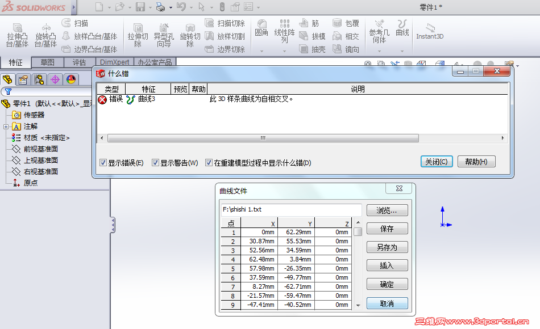This screenshot has width=540, height=329.
Task: Expand the 注解 annotations tree node
Action: tap(6, 126)
